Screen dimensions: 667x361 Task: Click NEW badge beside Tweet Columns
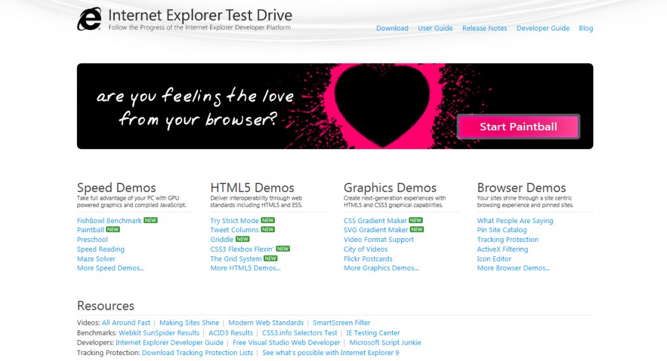(x=268, y=230)
